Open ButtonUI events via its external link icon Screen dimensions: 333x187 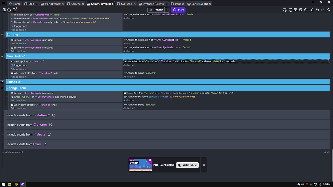[54, 115]
